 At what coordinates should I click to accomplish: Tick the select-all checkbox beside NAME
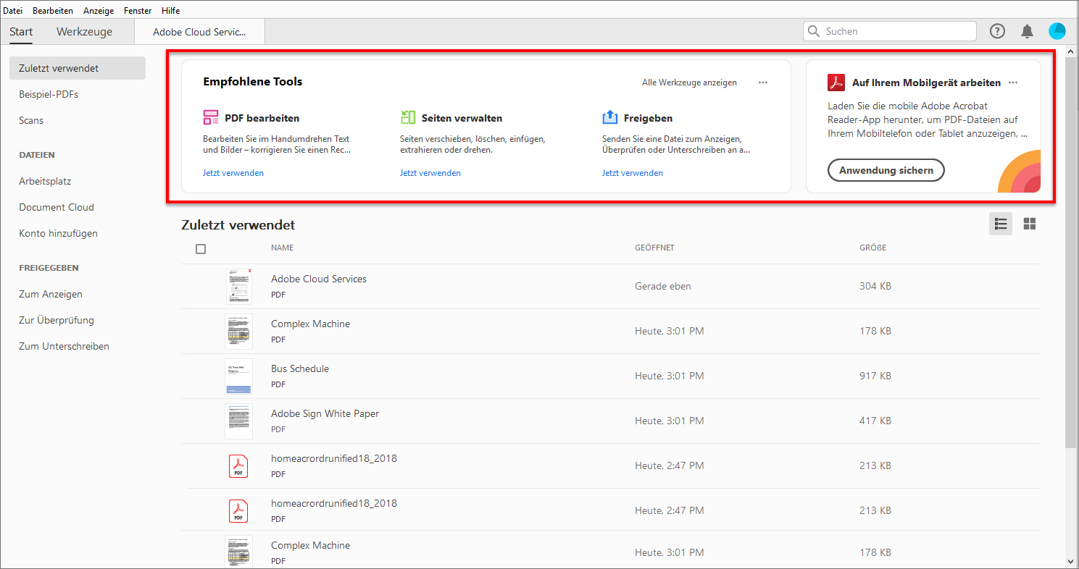201,248
